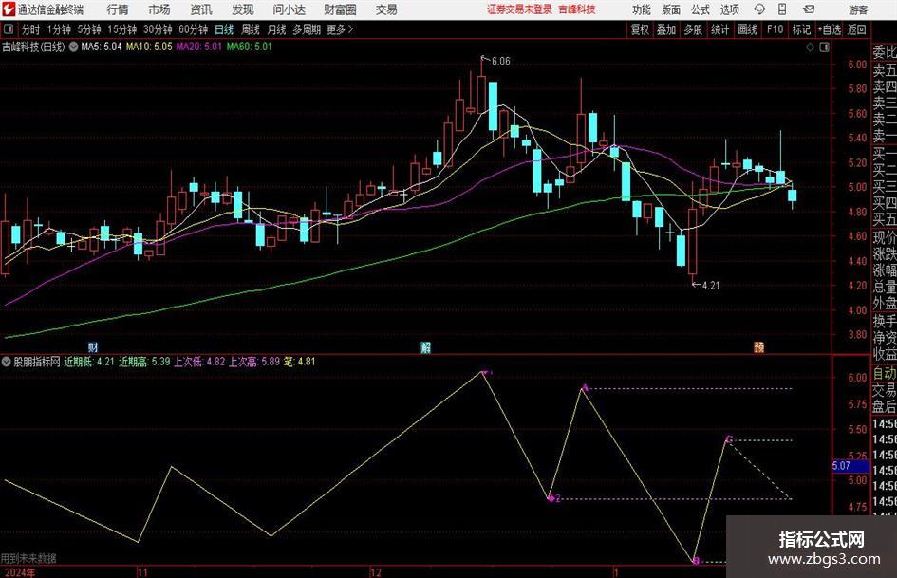Click the 上次低: 4.82 indicator value
Viewport: 897px width, 578px height.
pyautogui.click(x=199, y=362)
